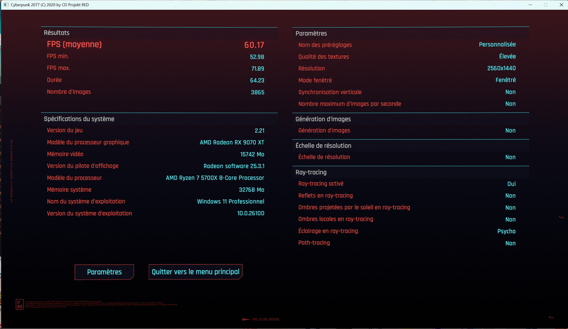The width and height of the screenshot is (568, 329).
Task: Select 'Ombres projetées par le soleil en ray-tracing'
Action: pyautogui.click(x=354, y=207)
